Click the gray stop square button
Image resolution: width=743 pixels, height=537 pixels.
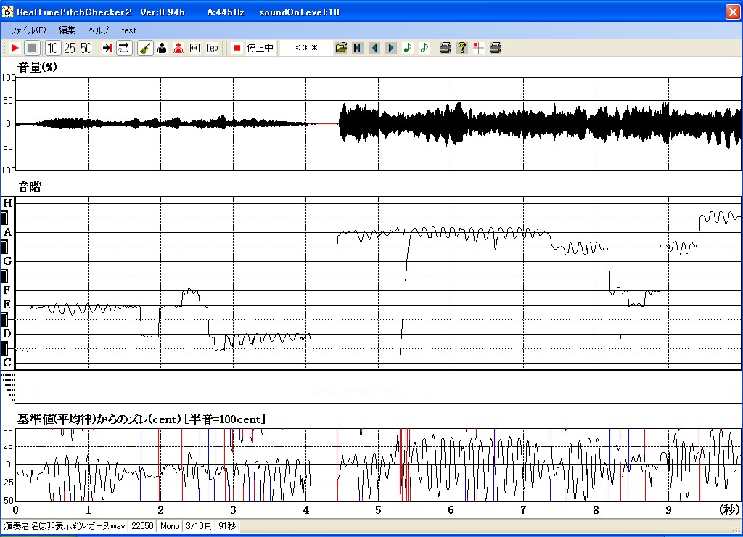32,48
